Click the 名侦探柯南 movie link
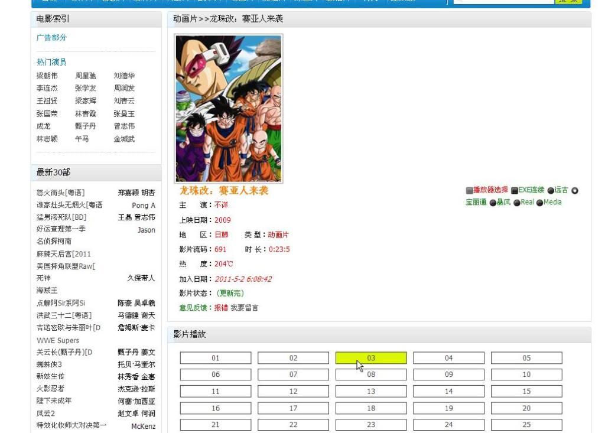This screenshot has height=433, width=605. click(x=54, y=241)
